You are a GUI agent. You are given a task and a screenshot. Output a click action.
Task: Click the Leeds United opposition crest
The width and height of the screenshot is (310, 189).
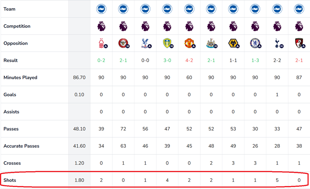click(167, 43)
